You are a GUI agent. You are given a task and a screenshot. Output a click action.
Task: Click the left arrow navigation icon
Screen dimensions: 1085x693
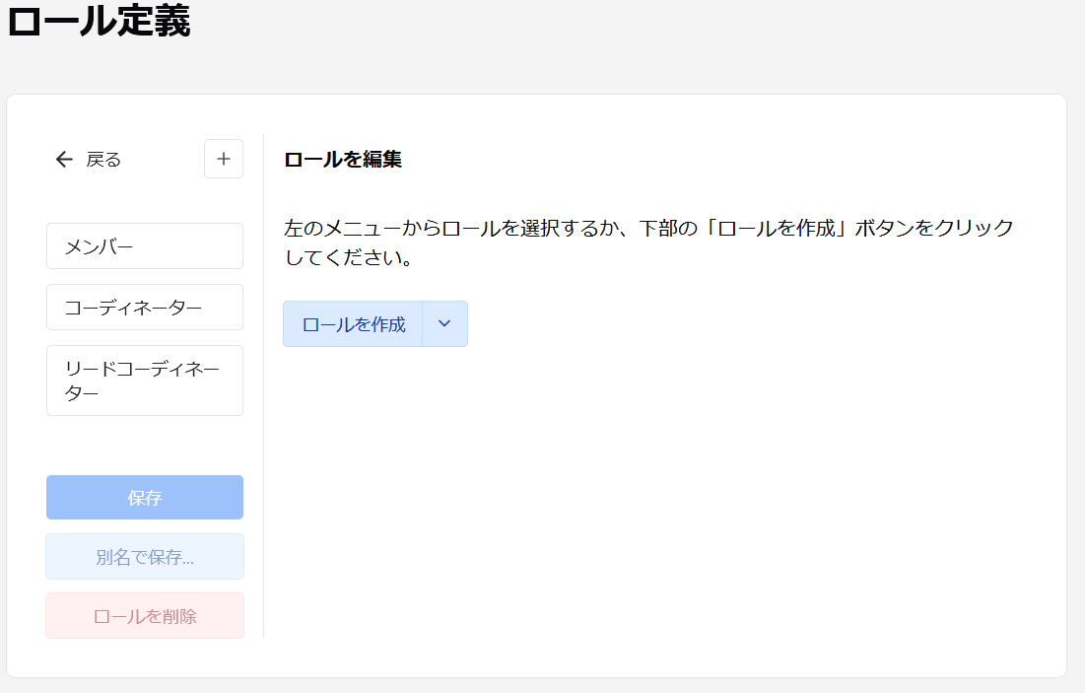tap(64, 159)
